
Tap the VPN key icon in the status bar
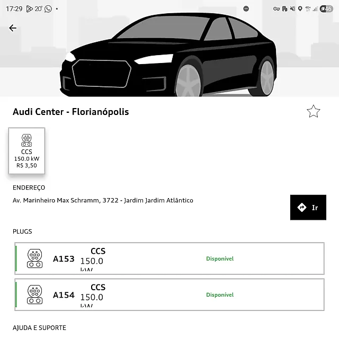(276, 9)
